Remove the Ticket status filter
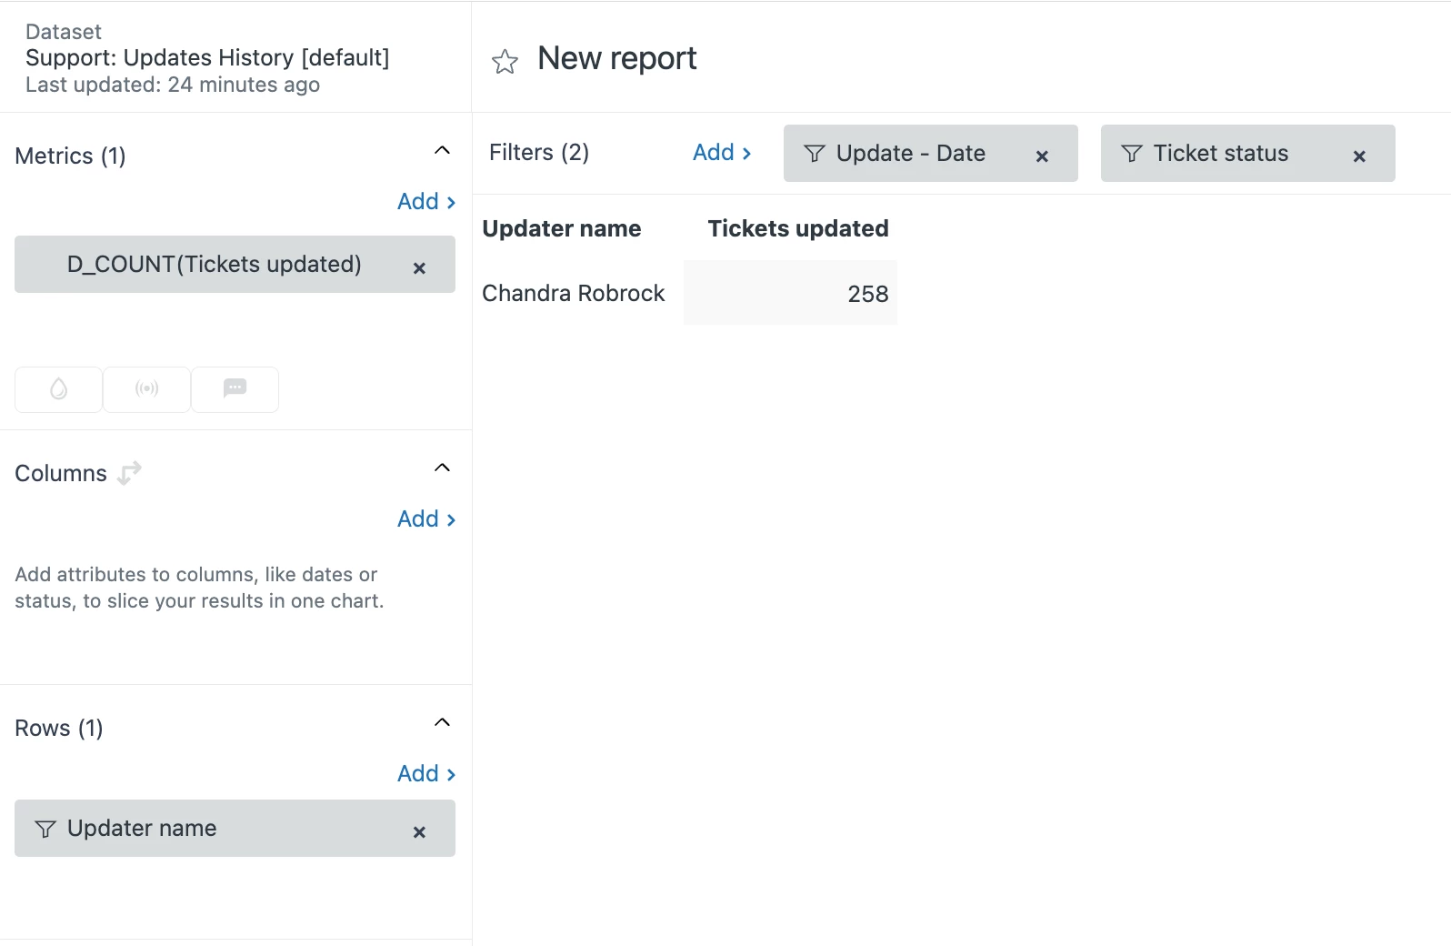The width and height of the screenshot is (1451, 946). (x=1359, y=156)
